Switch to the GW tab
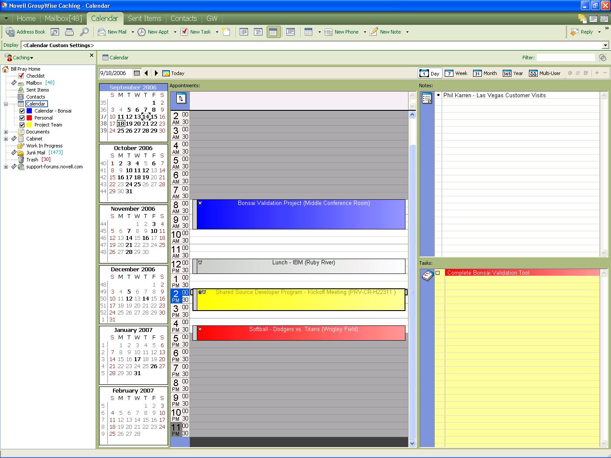The image size is (611, 458). pyautogui.click(x=212, y=18)
